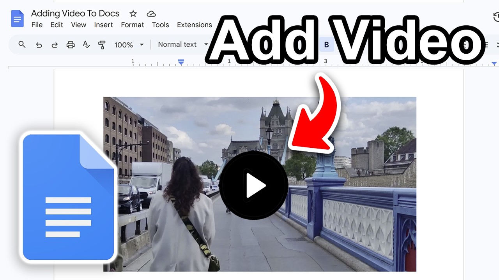Toggle bold formatting with the B button

[x=326, y=45]
